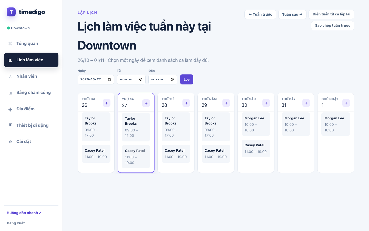Click the timedigo brand name
The height and width of the screenshot is (231, 369).
pos(32,12)
